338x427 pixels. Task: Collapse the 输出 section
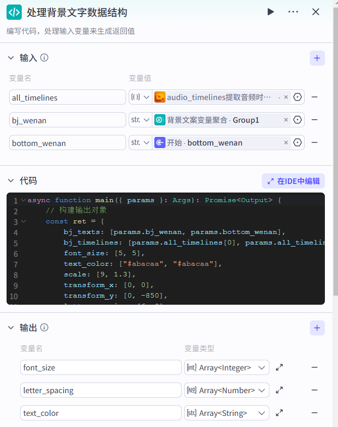pyautogui.click(x=11, y=327)
